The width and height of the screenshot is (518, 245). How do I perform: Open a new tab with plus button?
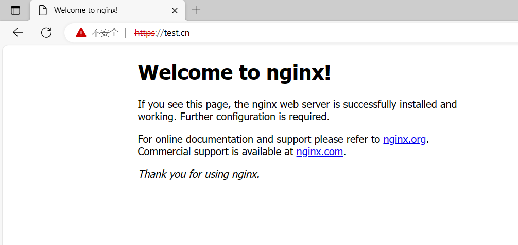click(x=196, y=10)
